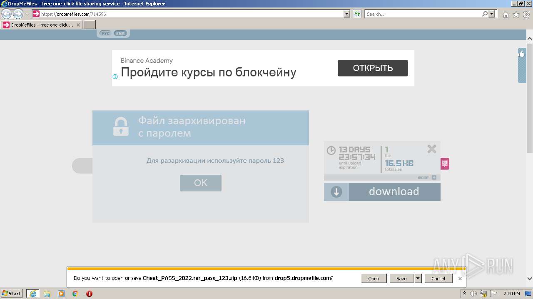This screenshot has width=533, height=299.
Task: Click the page vertical scrollbar thumb
Action: point(529,98)
